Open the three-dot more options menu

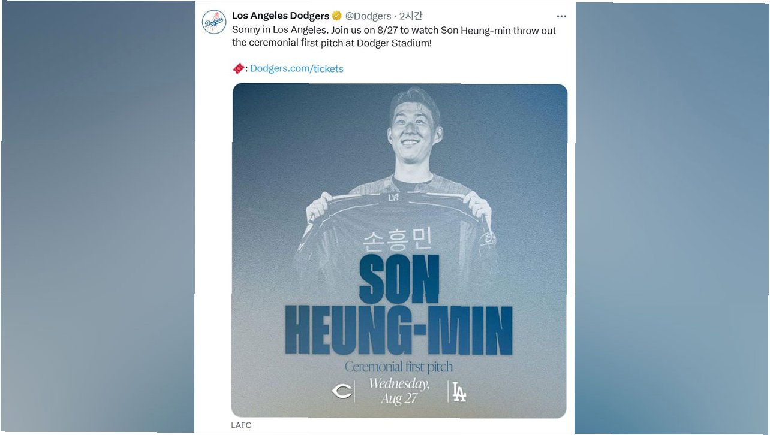[561, 17]
